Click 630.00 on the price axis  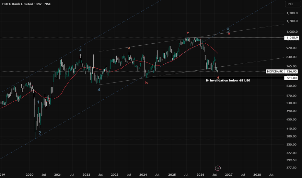[x=291, y=86]
